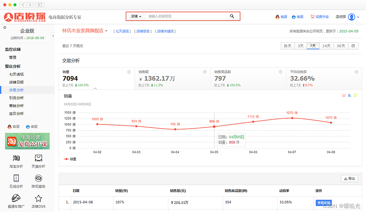Expand the 林氏木业家具旗舰店 shop dropdown

pos(106,31)
